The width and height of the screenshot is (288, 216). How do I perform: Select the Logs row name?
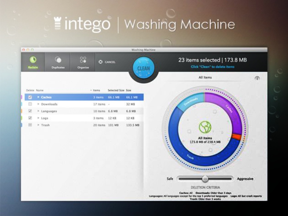(44, 118)
